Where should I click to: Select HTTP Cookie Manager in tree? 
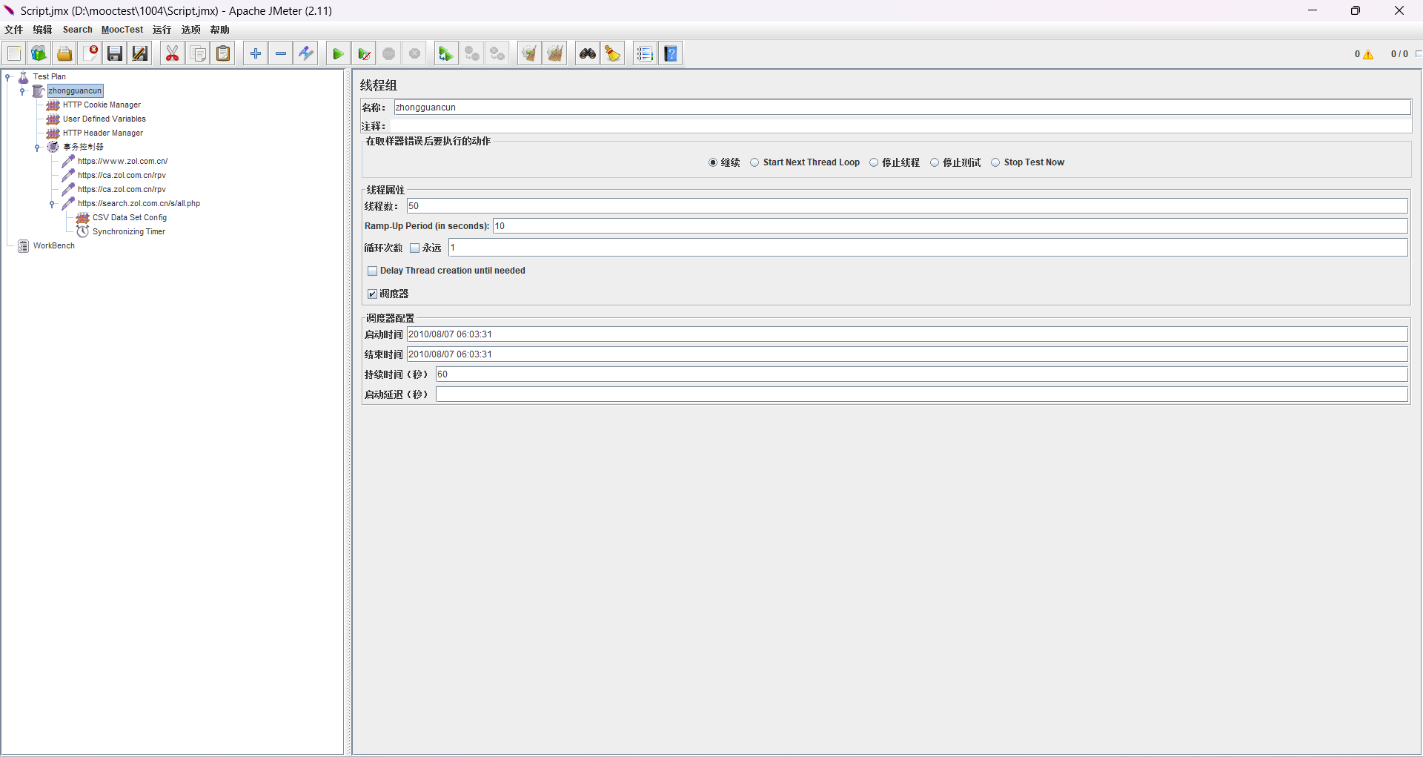(x=102, y=105)
